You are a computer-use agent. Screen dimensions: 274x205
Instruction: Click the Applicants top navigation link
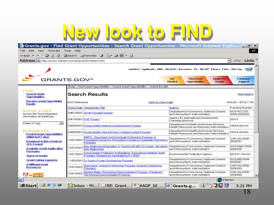[148, 69]
